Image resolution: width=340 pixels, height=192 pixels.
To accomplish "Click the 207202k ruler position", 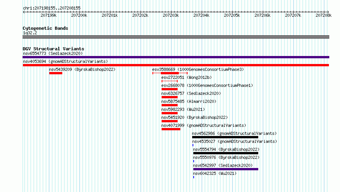I will (x=140, y=15).
